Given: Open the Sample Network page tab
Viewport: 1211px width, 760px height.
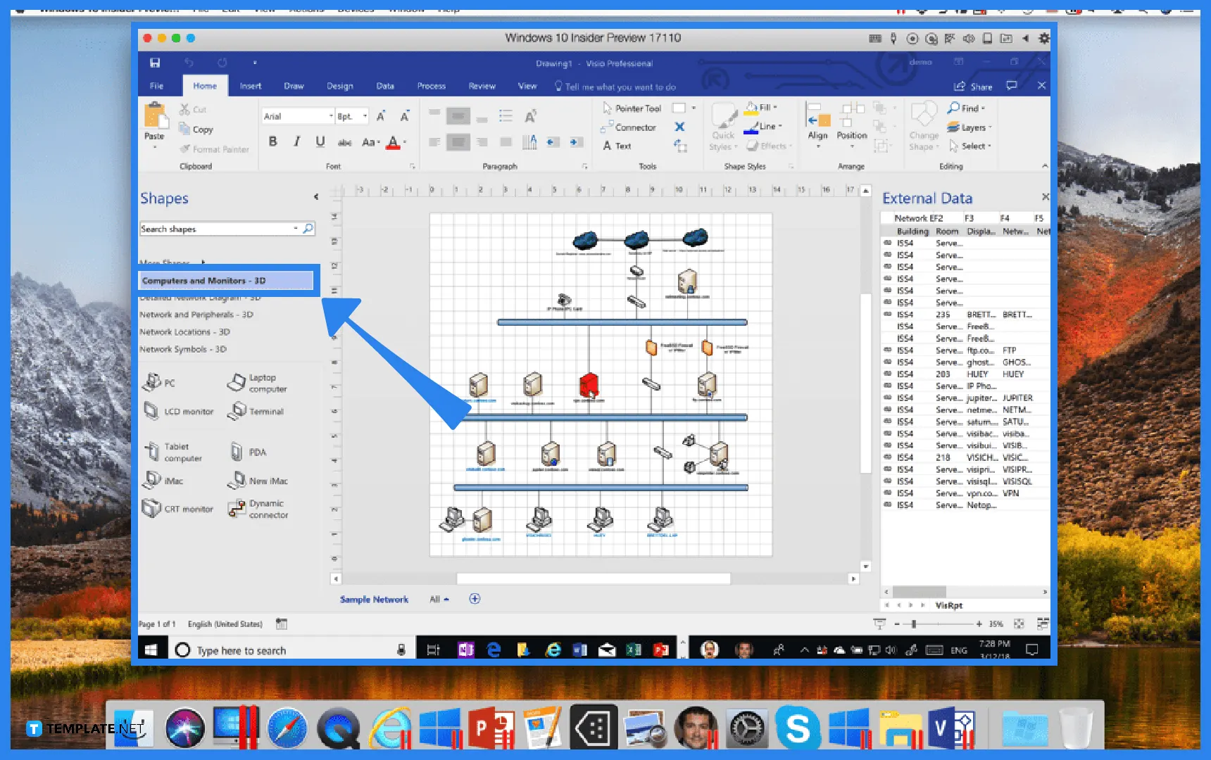Looking at the screenshot, I should click(x=374, y=599).
